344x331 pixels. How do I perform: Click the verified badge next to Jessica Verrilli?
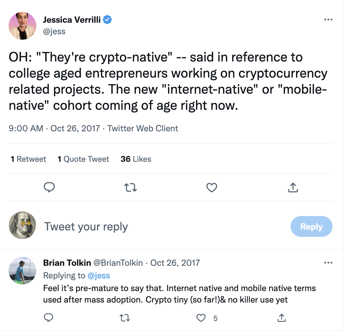pyautogui.click(x=107, y=19)
